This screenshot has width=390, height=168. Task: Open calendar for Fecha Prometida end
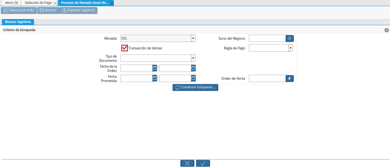pos(194,79)
